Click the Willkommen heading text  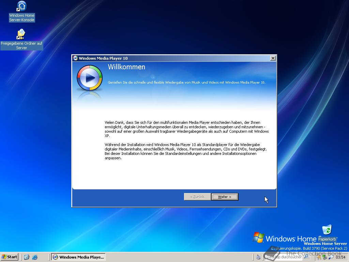click(x=126, y=67)
